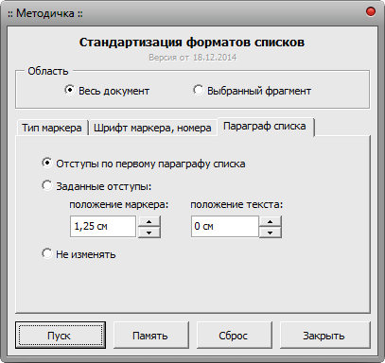The image size is (385, 363).
Task: Select 'Отступы по первому параграфу списка'
Action: (x=144, y=164)
